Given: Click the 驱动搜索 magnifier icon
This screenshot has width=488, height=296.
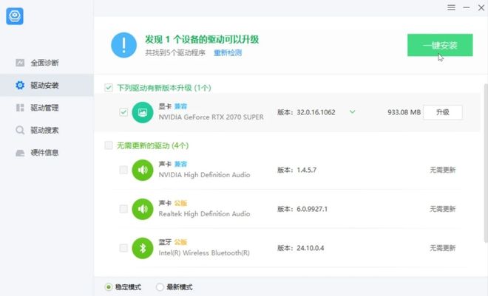Looking at the screenshot, I should [20, 130].
